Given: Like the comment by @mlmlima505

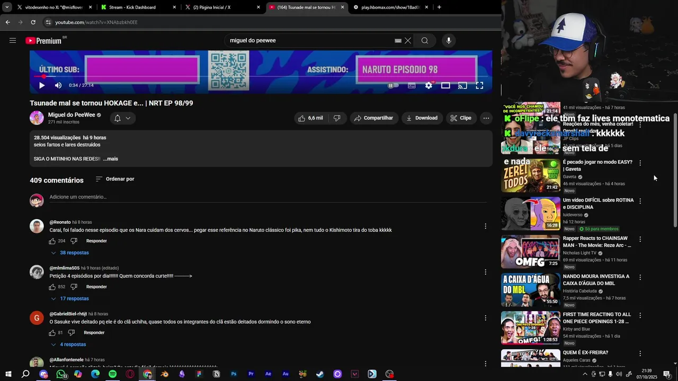Looking at the screenshot, I should [x=52, y=287].
